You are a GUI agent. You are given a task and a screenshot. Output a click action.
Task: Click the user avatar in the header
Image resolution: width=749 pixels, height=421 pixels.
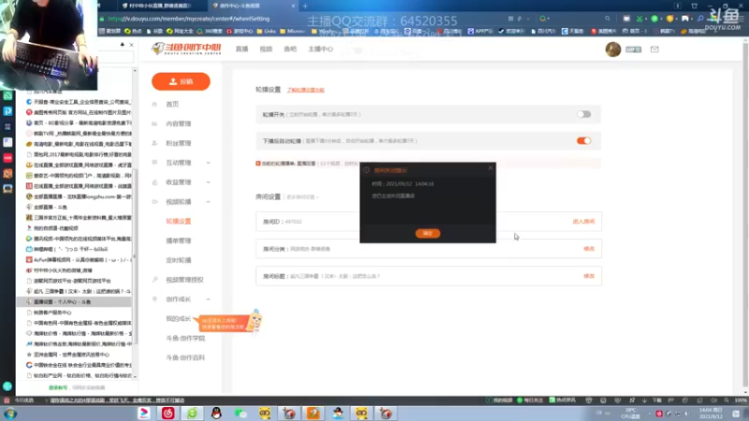point(613,50)
